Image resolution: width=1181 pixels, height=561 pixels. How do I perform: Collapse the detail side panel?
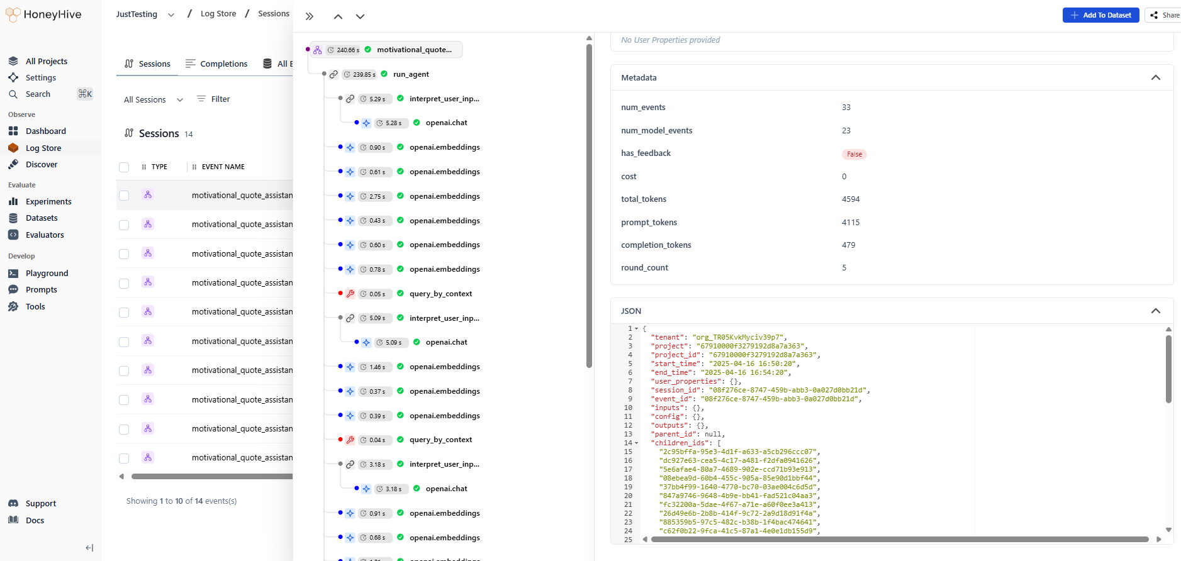click(309, 16)
